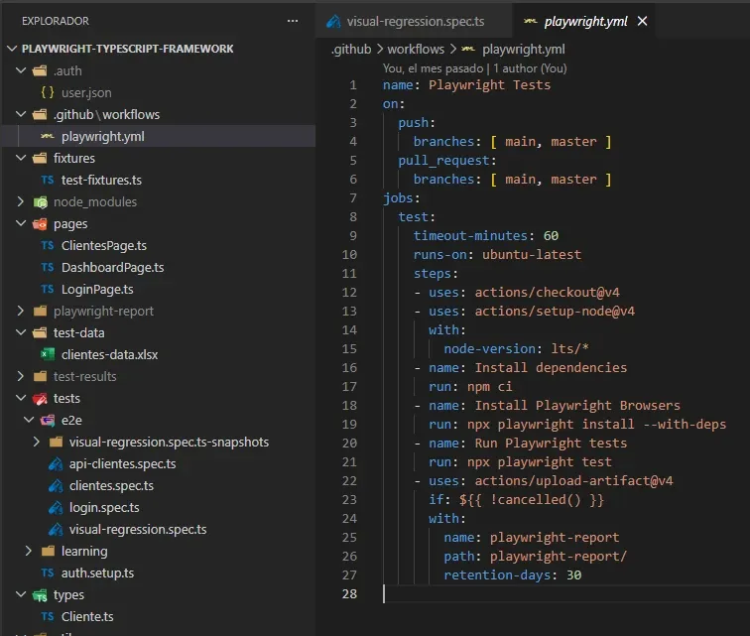Click the .github breadcrumb segment
750x636 pixels.
[351, 49]
